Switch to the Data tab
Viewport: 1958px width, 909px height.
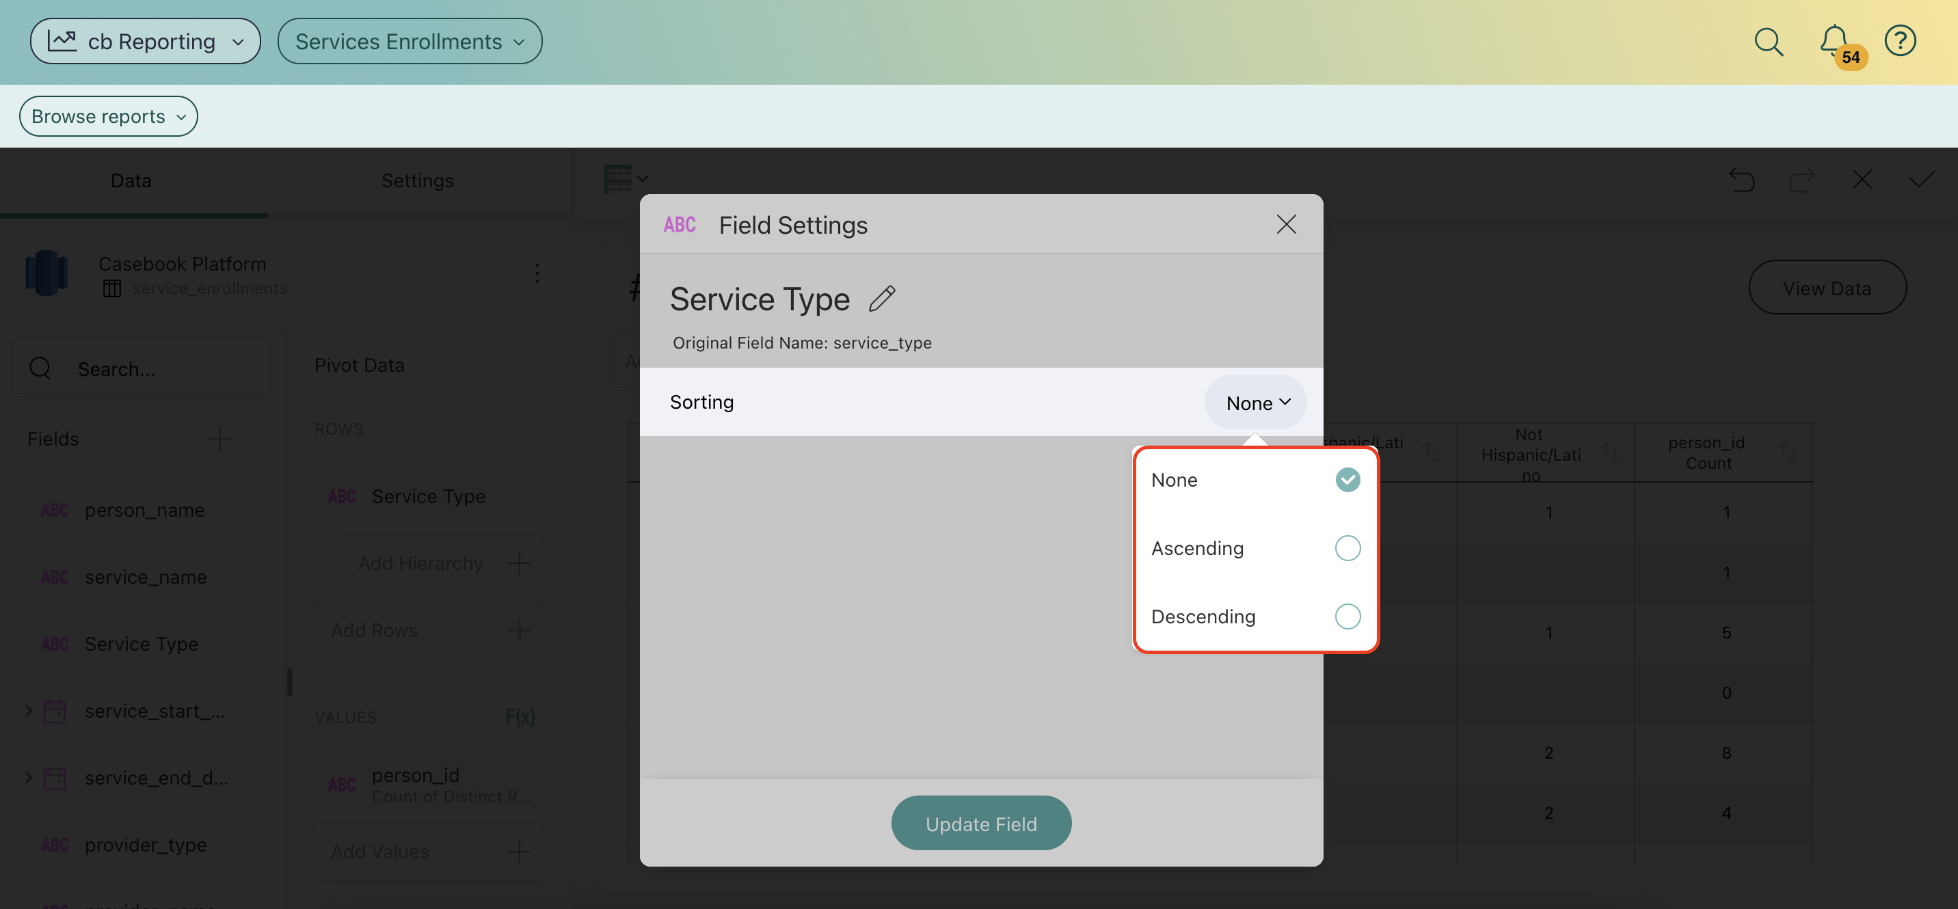point(131,181)
